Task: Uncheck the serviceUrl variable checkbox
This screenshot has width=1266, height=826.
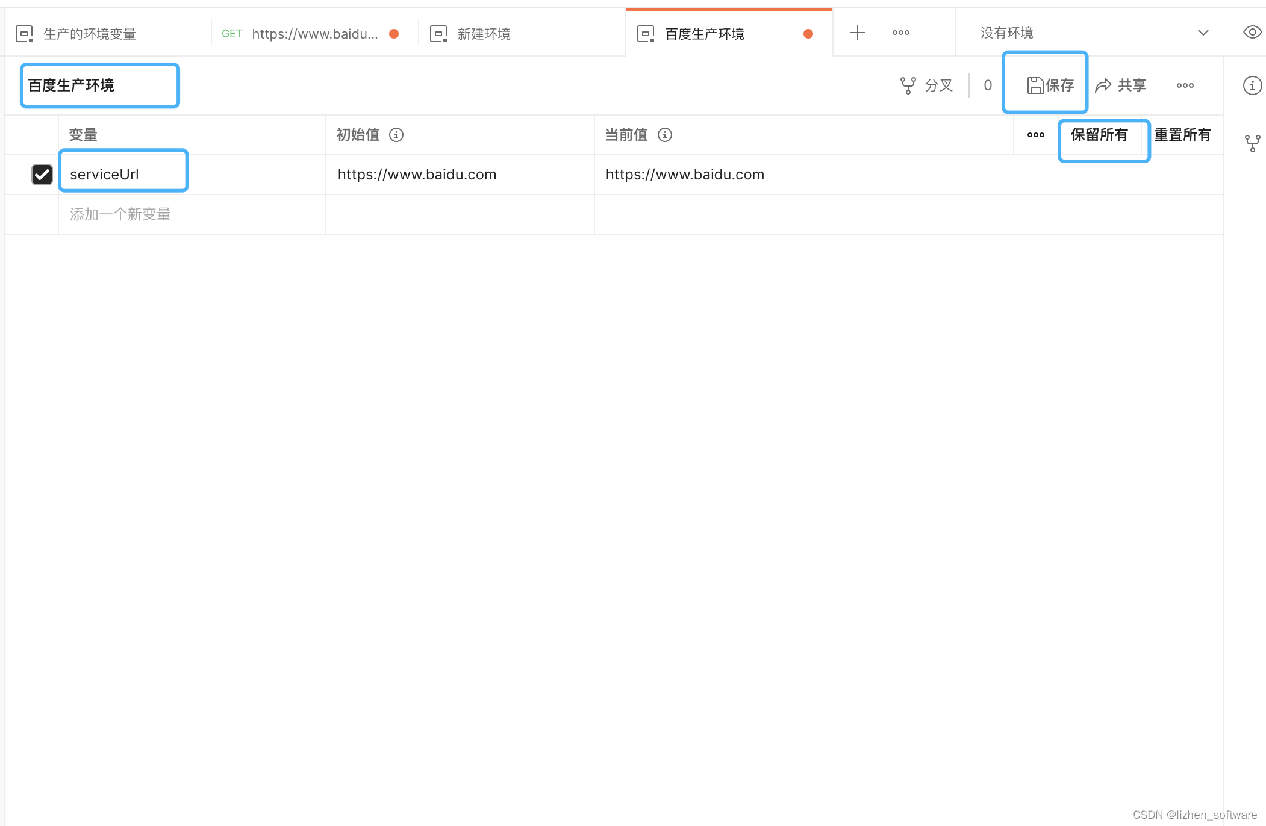Action: [x=42, y=175]
